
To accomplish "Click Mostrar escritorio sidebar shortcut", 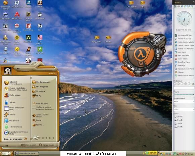I will coord(184,49).
